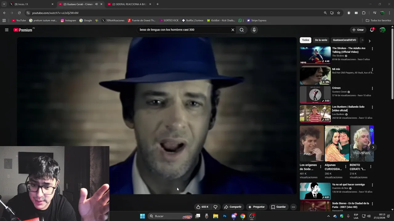Mute the Gustavo Cerati tab audio

pos(96,4)
